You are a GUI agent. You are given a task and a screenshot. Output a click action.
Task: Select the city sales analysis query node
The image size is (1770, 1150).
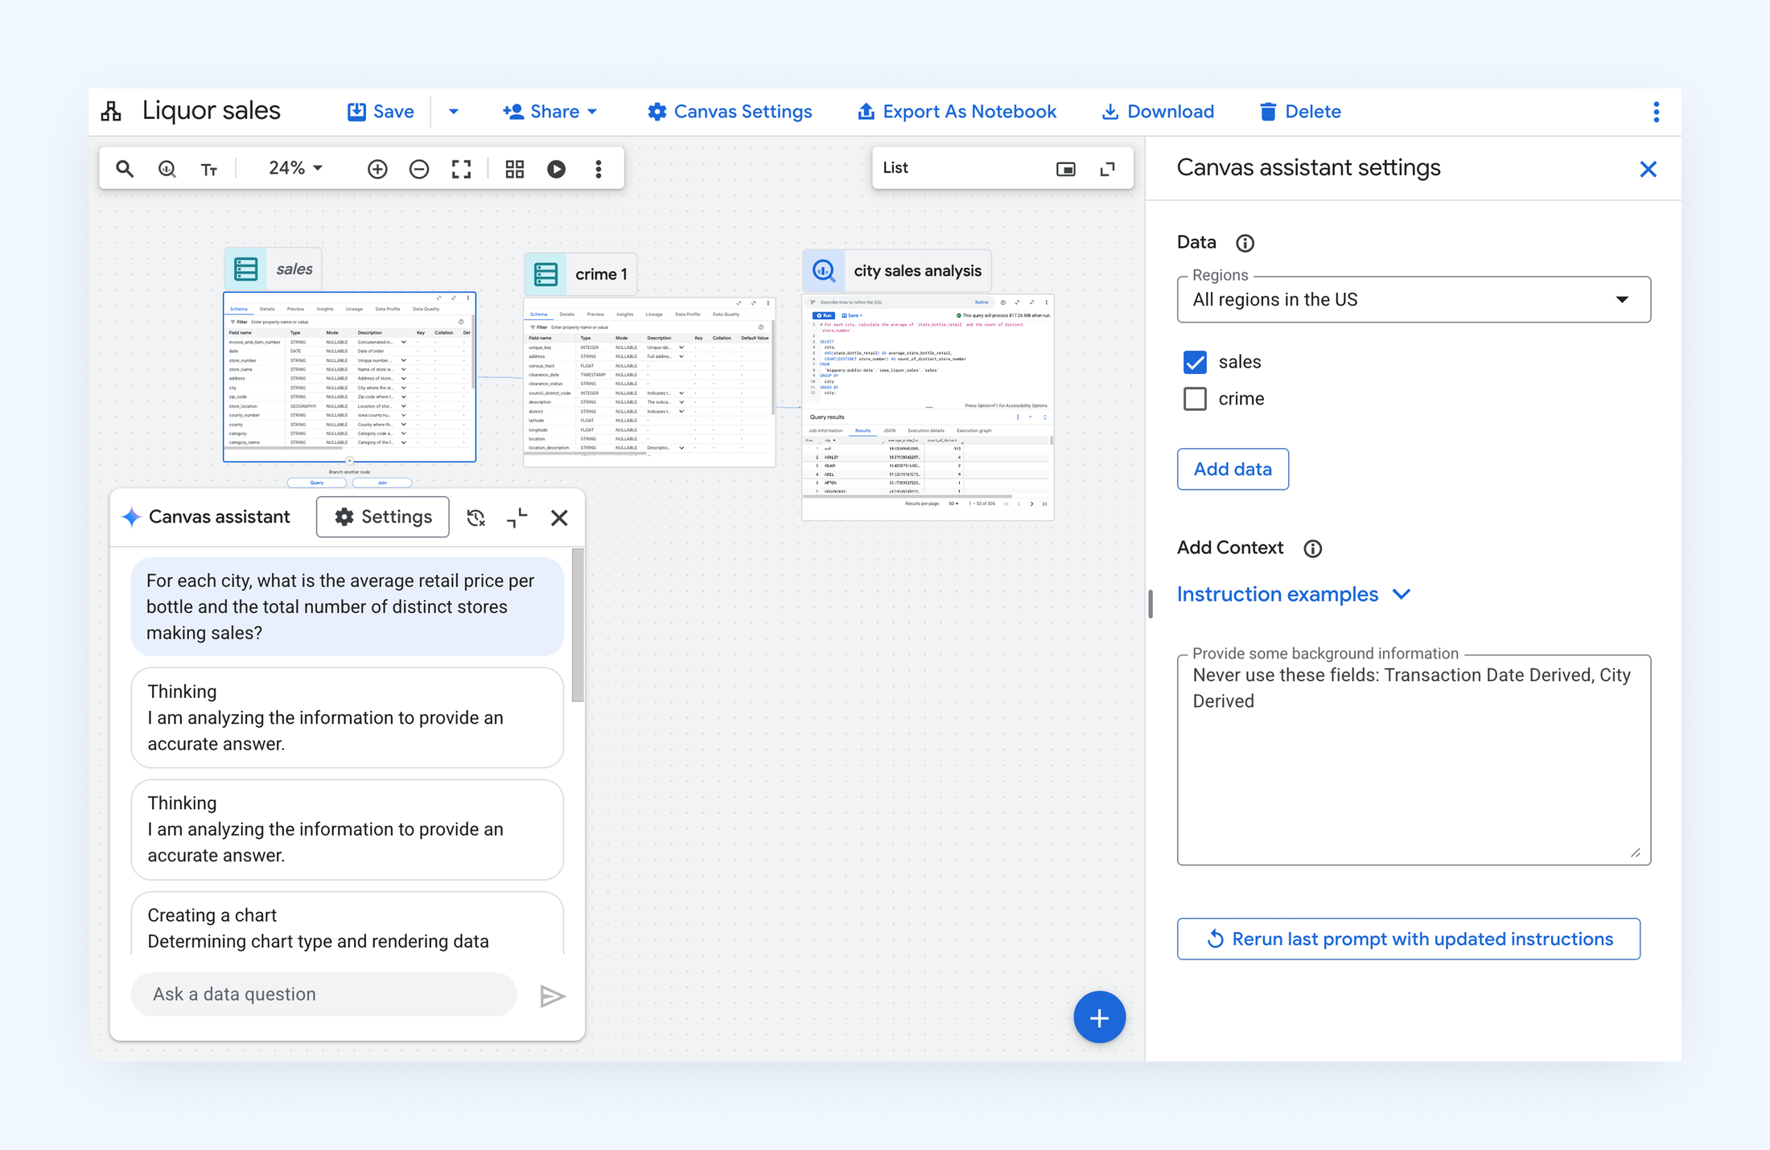coord(897,271)
